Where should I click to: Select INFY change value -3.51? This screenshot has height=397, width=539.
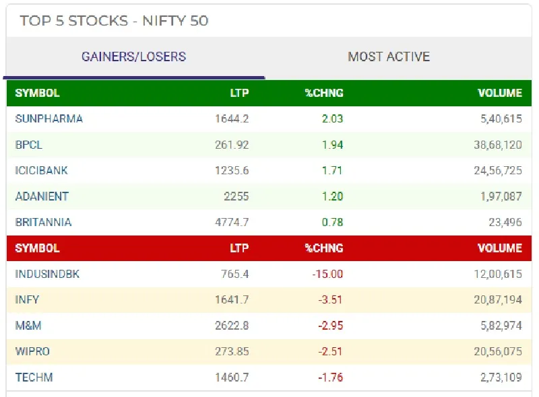pos(330,300)
